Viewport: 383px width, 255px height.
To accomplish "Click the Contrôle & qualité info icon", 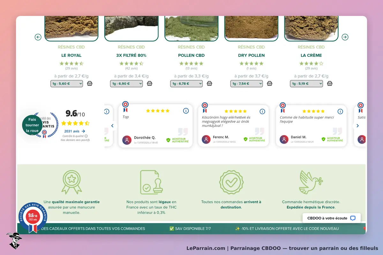I will pyautogui.click(x=86, y=136).
